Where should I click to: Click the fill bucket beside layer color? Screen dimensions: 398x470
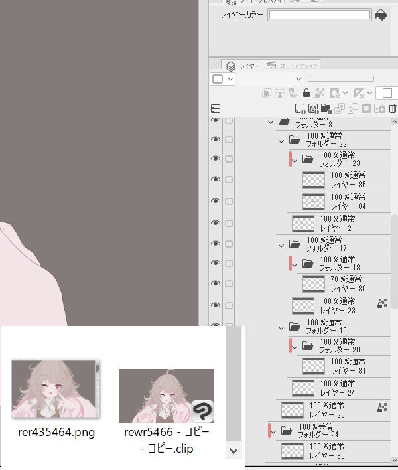(381, 15)
